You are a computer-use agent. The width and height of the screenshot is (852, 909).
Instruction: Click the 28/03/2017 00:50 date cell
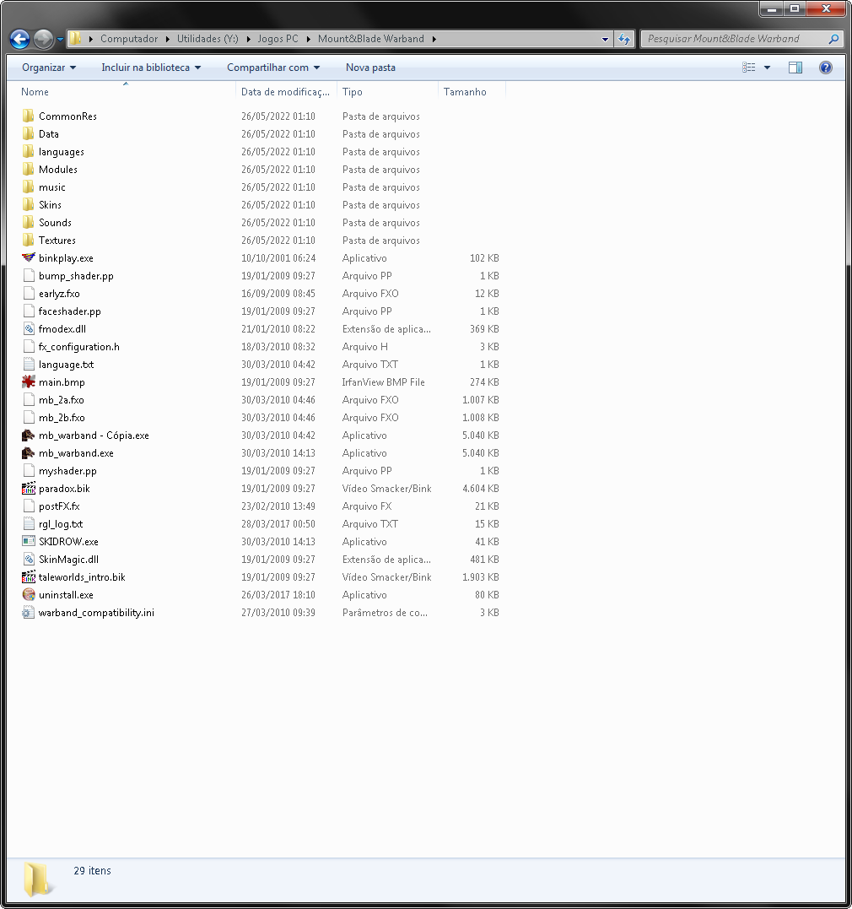pyautogui.click(x=278, y=524)
